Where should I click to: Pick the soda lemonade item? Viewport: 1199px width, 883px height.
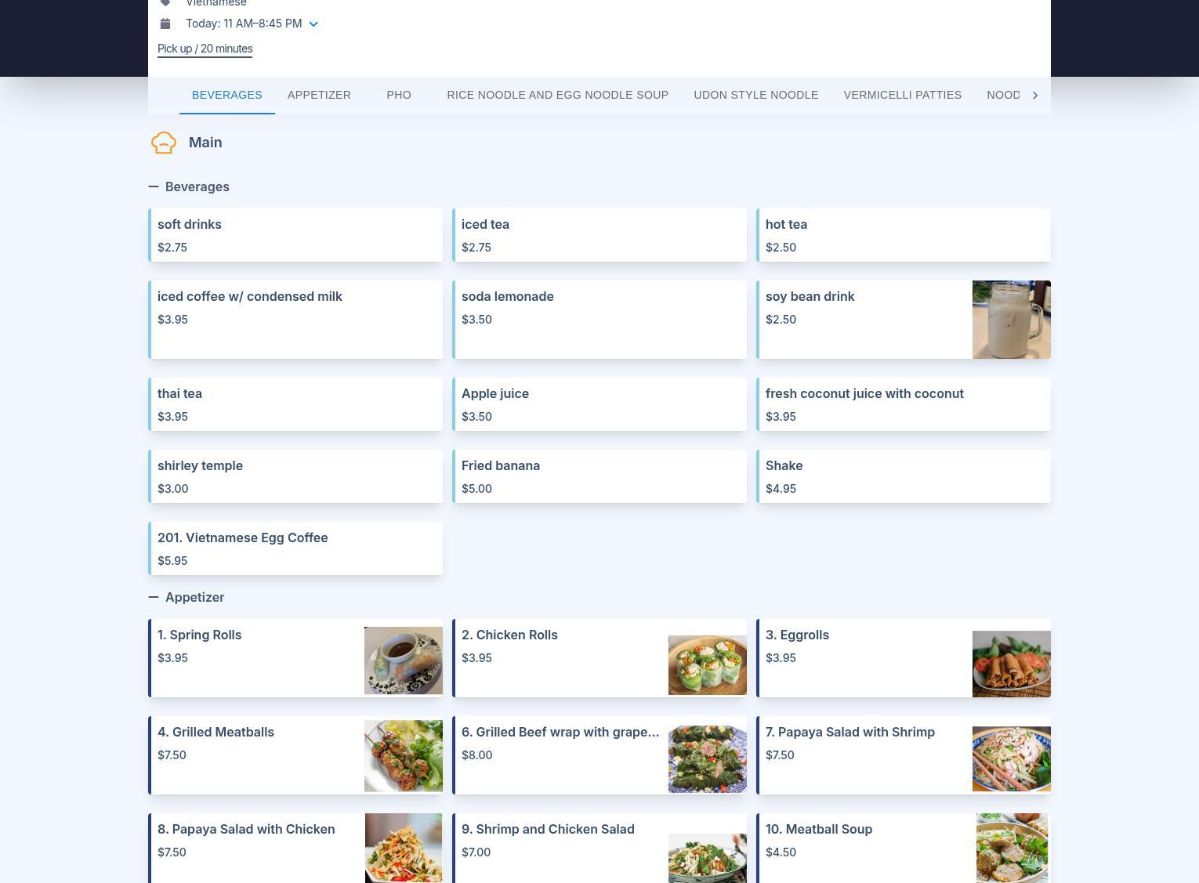pyautogui.click(x=599, y=320)
